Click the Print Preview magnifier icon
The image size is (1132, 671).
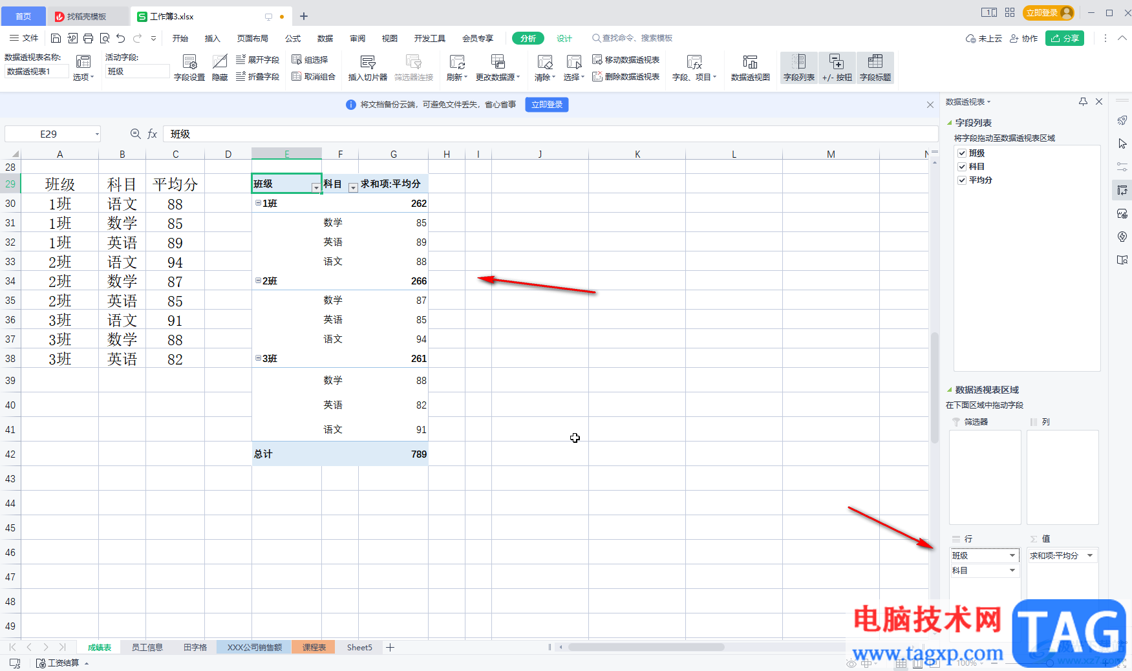105,38
